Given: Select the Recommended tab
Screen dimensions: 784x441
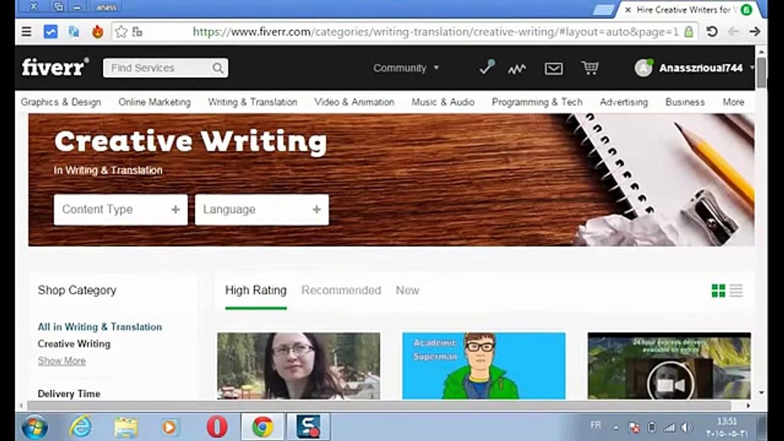Looking at the screenshot, I should (341, 290).
